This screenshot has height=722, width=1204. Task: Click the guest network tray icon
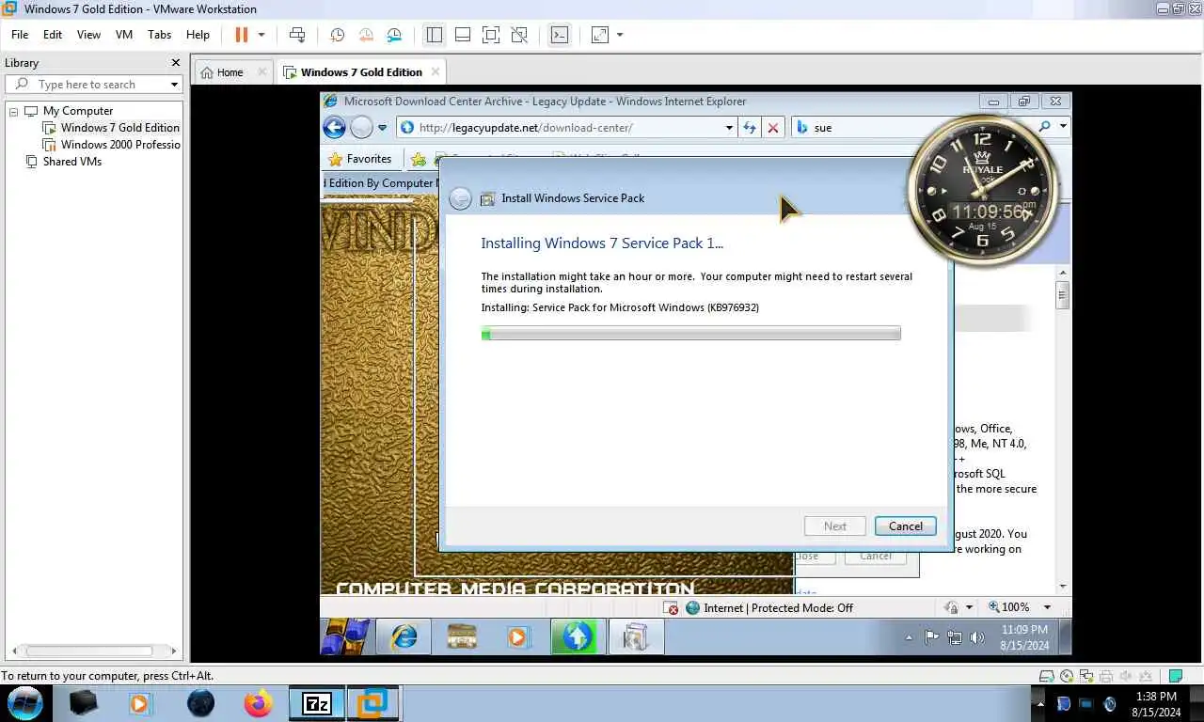[x=955, y=637]
